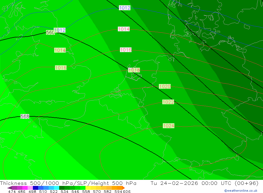Click the 1012 isobar label beside 560
263x193 pixels.
(60, 30)
